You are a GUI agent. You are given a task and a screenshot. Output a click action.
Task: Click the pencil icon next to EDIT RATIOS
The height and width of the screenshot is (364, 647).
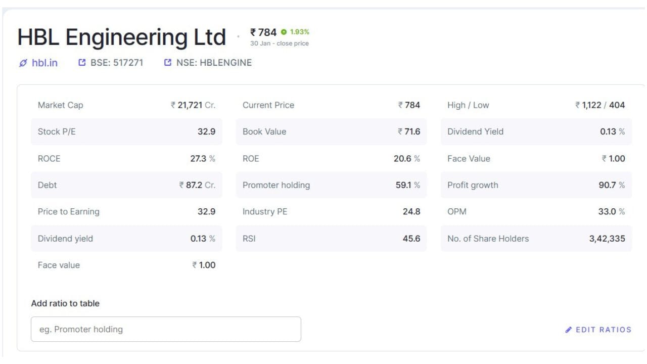(569, 330)
